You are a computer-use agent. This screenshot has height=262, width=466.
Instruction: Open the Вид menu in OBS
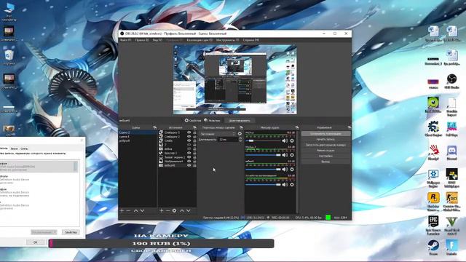157,40
